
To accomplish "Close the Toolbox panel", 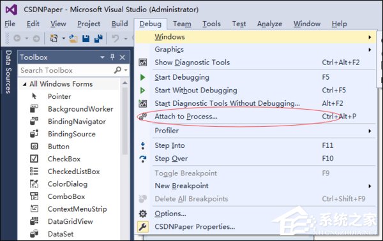I will (x=123, y=57).
